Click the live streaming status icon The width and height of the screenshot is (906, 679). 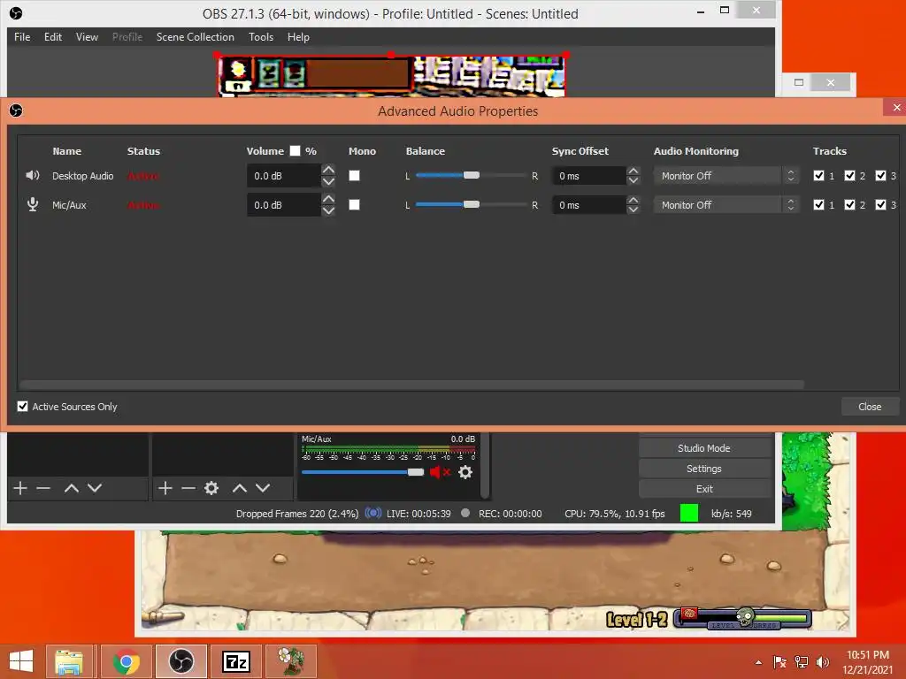tap(373, 513)
